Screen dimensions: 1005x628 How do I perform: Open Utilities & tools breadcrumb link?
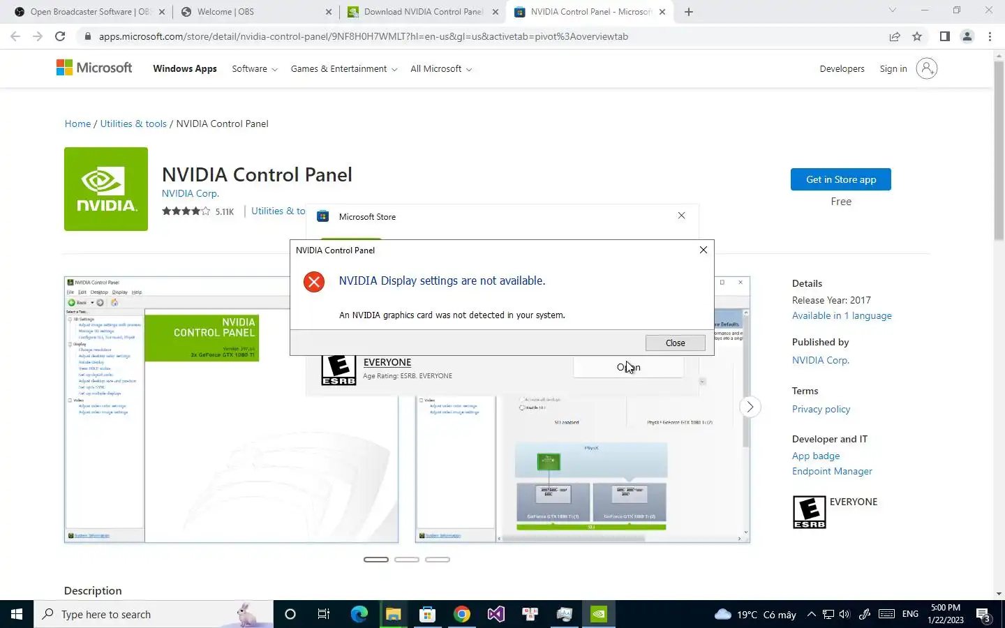133,124
